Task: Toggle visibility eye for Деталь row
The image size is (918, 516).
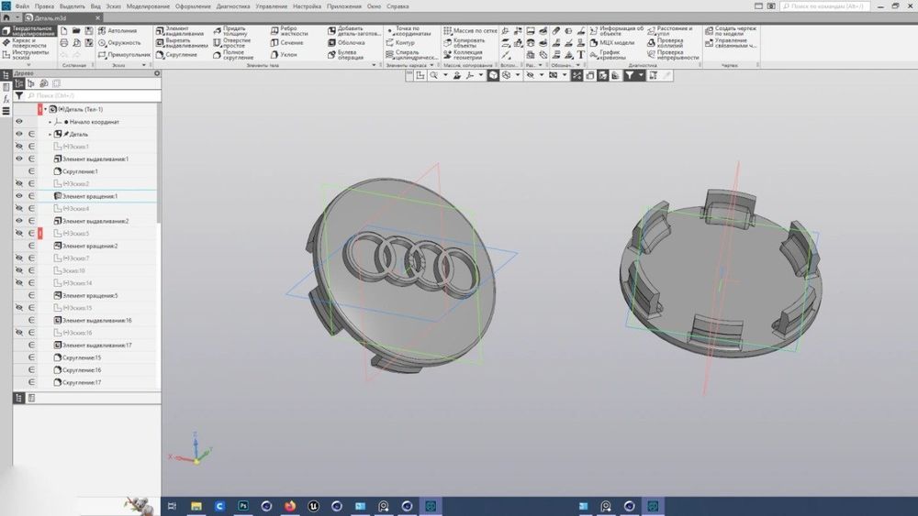Action: pos(18,134)
